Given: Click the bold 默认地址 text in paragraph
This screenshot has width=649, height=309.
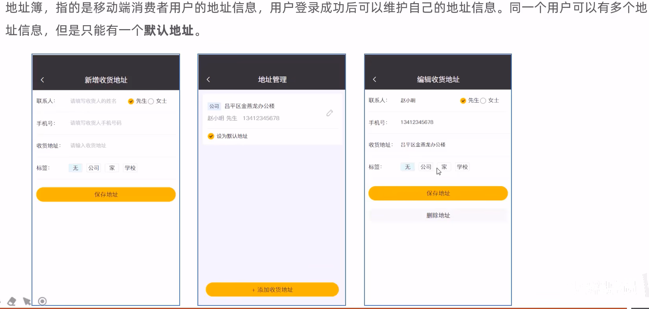Looking at the screenshot, I should point(169,30).
